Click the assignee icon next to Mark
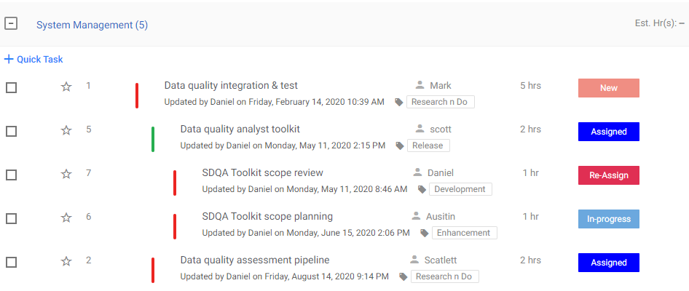The image size is (689, 291). click(420, 86)
